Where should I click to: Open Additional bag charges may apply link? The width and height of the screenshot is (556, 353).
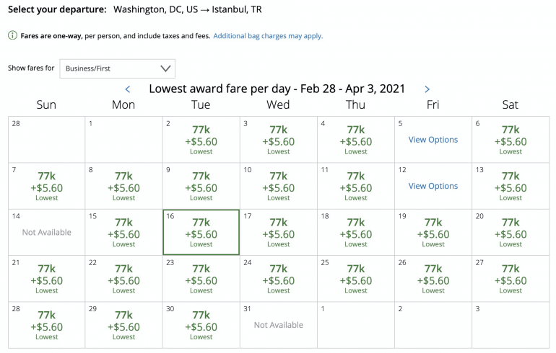268,35
